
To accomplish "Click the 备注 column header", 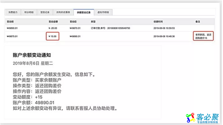I will [x=198, y=22].
